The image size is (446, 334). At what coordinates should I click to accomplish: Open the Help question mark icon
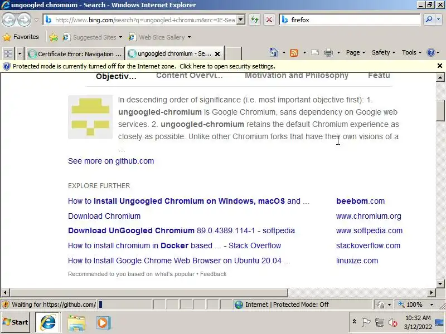[431, 52]
